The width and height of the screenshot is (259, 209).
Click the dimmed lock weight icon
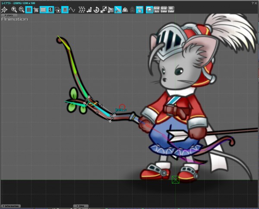(x=133, y=10)
